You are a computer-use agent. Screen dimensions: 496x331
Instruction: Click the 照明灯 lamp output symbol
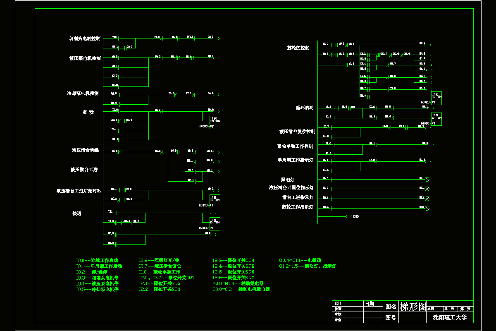pos(427,179)
